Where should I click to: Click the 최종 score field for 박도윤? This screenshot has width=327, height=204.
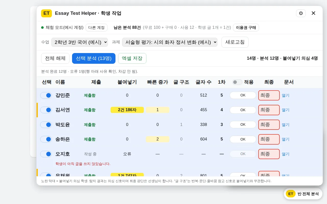[269, 125]
